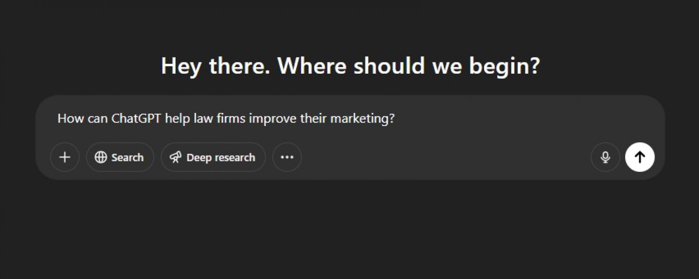Image resolution: width=699 pixels, height=279 pixels.
Task: Click the dictation mic in the prompt bar
Action: click(605, 157)
